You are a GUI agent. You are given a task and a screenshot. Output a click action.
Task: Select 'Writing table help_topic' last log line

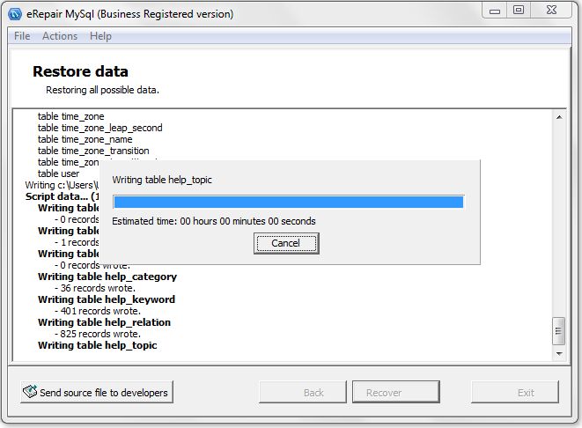pos(97,345)
